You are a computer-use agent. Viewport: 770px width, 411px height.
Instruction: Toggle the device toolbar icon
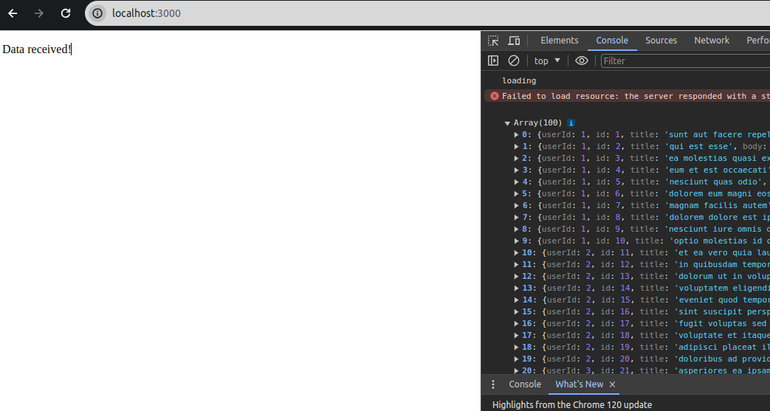(514, 41)
